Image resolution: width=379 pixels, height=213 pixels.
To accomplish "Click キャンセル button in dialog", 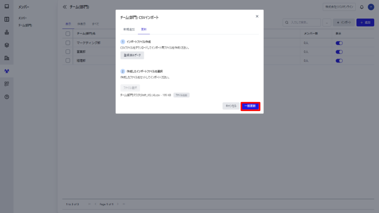I will (231, 106).
